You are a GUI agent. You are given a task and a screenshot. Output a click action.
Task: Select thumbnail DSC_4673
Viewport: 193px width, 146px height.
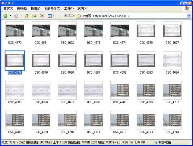click(93, 31)
